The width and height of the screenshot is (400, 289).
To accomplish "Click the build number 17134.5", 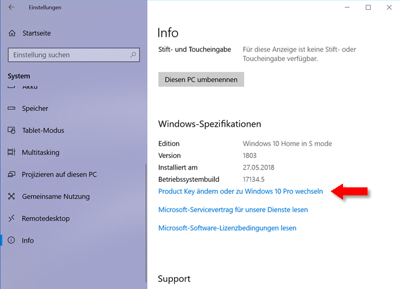I will pyautogui.click(x=254, y=179).
